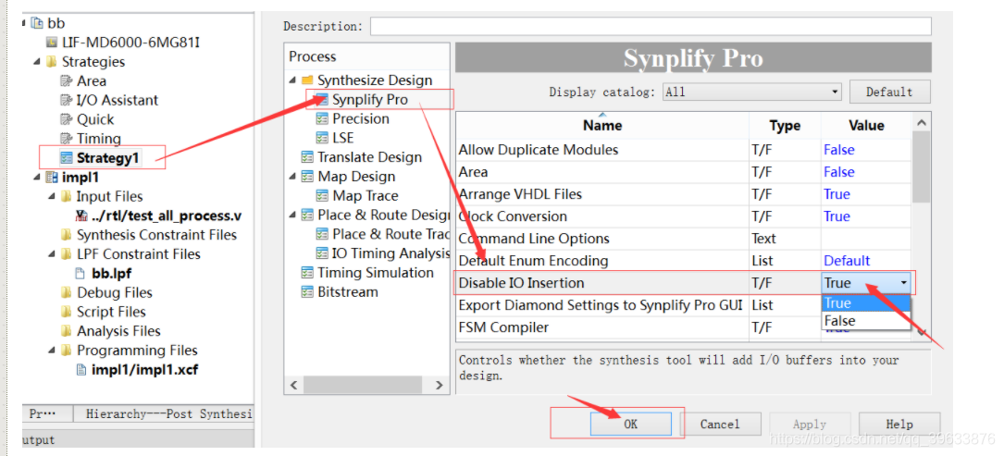
Task: Select the Default Enum Encoding row
Action: [684, 261]
